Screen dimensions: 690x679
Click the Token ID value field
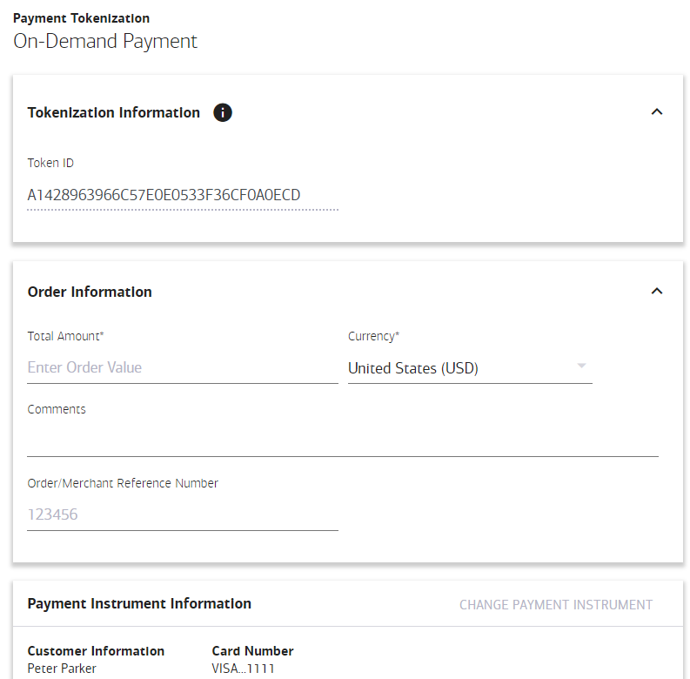(x=183, y=195)
